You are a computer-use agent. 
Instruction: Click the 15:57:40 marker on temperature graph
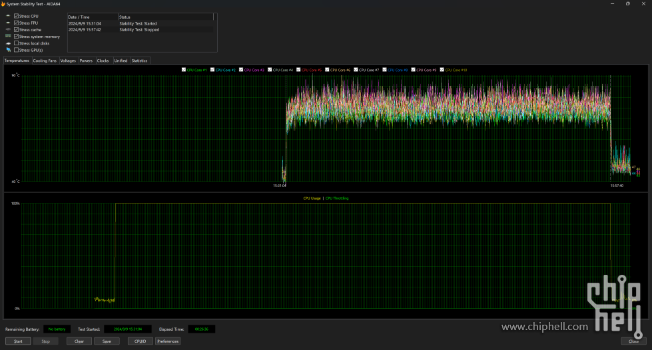(617, 186)
